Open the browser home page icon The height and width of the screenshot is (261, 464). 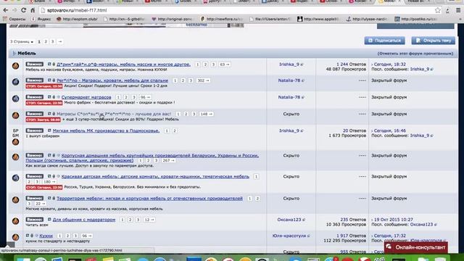(x=33, y=10)
